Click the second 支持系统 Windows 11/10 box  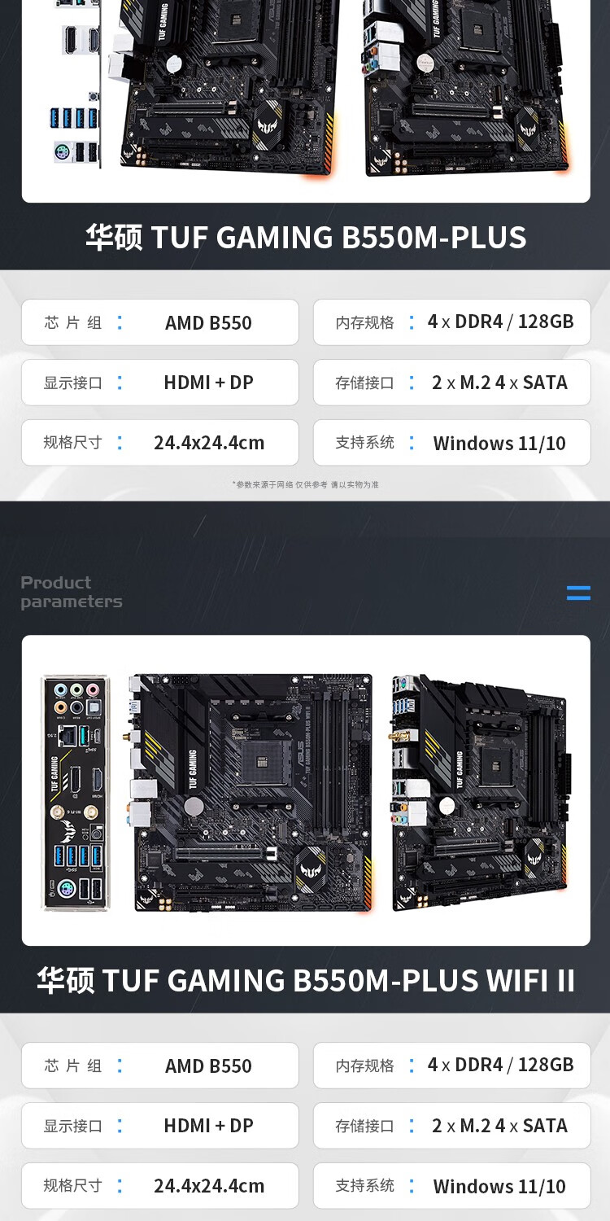[452, 1186]
